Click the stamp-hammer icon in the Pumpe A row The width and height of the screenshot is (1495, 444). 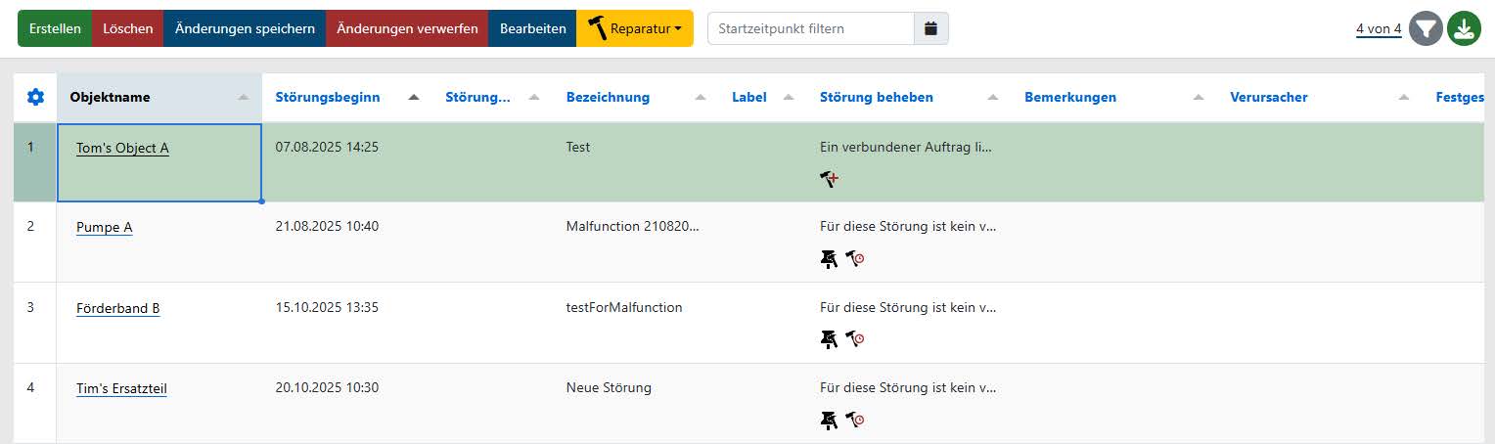[829, 258]
